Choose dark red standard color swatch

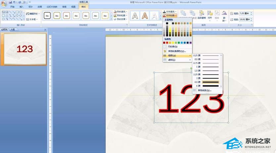point(164,43)
